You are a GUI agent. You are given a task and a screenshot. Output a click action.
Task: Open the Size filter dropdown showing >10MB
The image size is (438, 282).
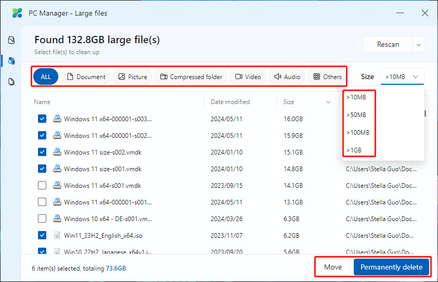[402, 76]
